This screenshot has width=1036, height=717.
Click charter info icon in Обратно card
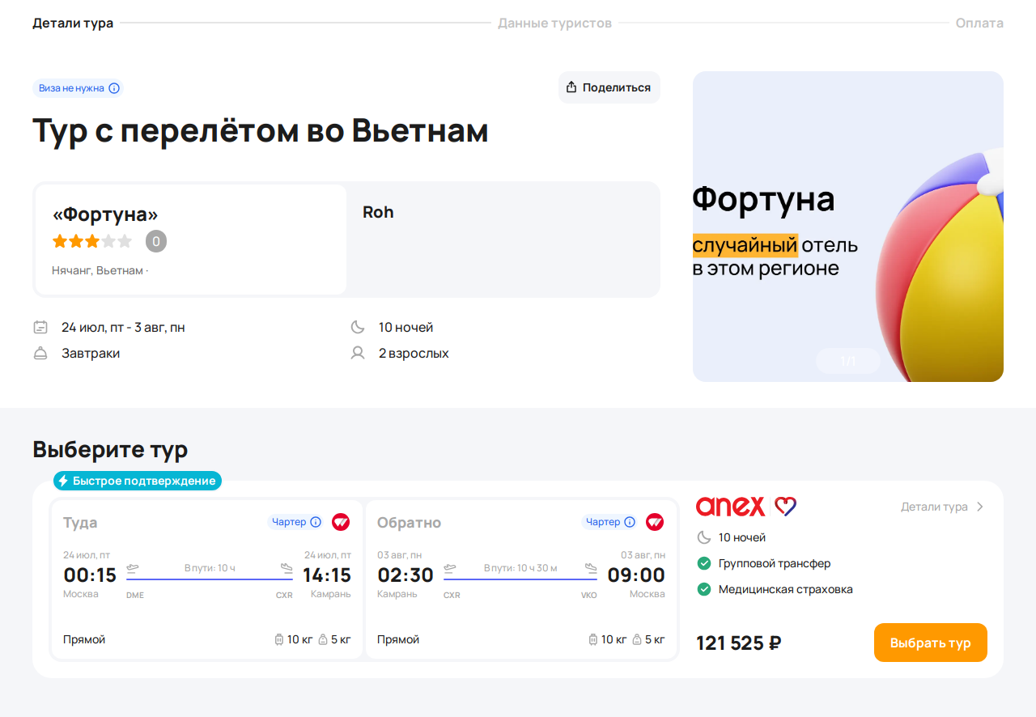coord(630,522)
